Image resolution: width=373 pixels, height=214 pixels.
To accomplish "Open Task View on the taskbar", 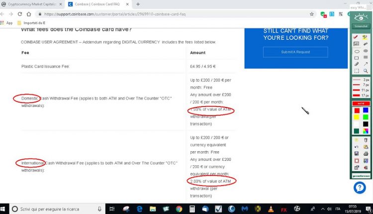I will click(112, 209).
